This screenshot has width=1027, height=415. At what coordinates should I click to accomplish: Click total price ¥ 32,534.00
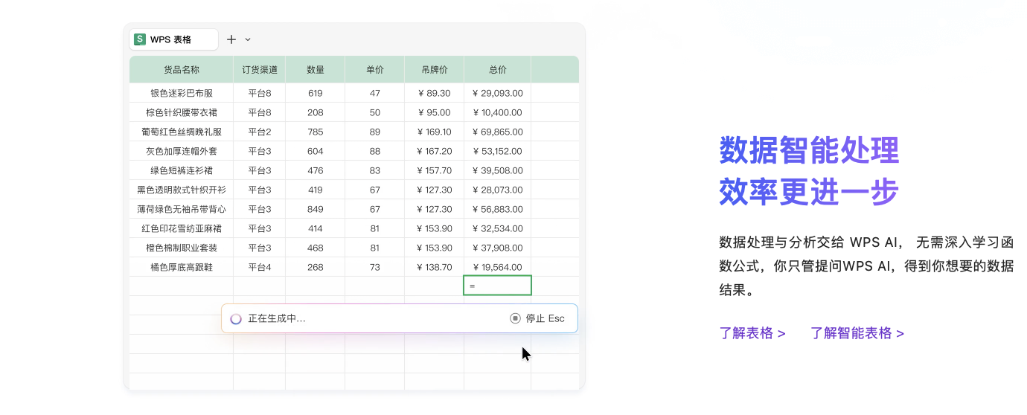coord(498,228)
